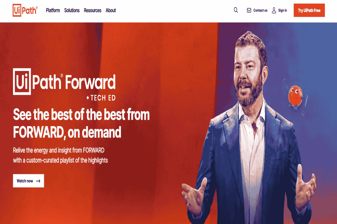337x224 pixels.
Task: Click the speaker photo in hero banner
Action: pos(249,128)
